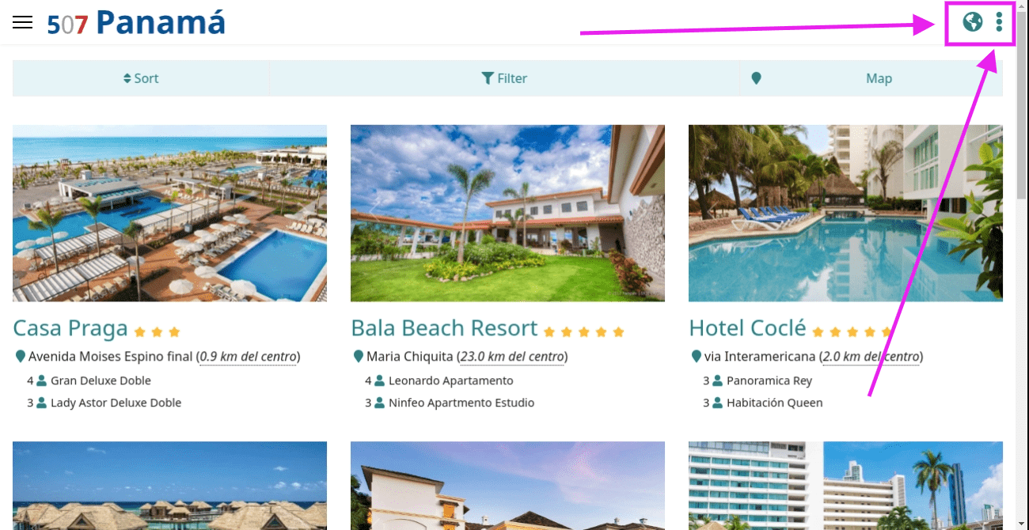Open the hamburger navigation menu
This screenshot has width=1029, height=530.
click(22, 22)
